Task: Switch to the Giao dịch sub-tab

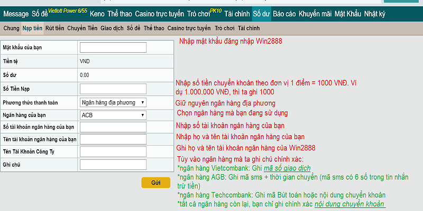Action: pyautogui.click(x=112, y=28)
